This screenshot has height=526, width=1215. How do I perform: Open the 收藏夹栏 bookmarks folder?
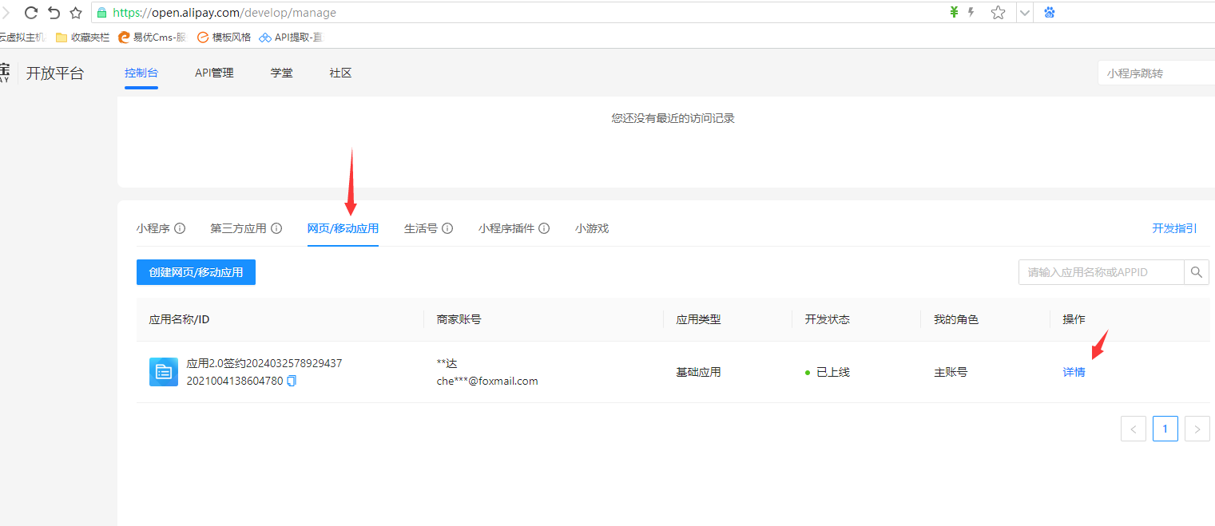(x=83, y=37)
